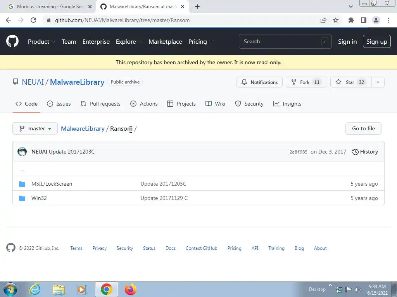View the commit History

(x=365, y=152)
